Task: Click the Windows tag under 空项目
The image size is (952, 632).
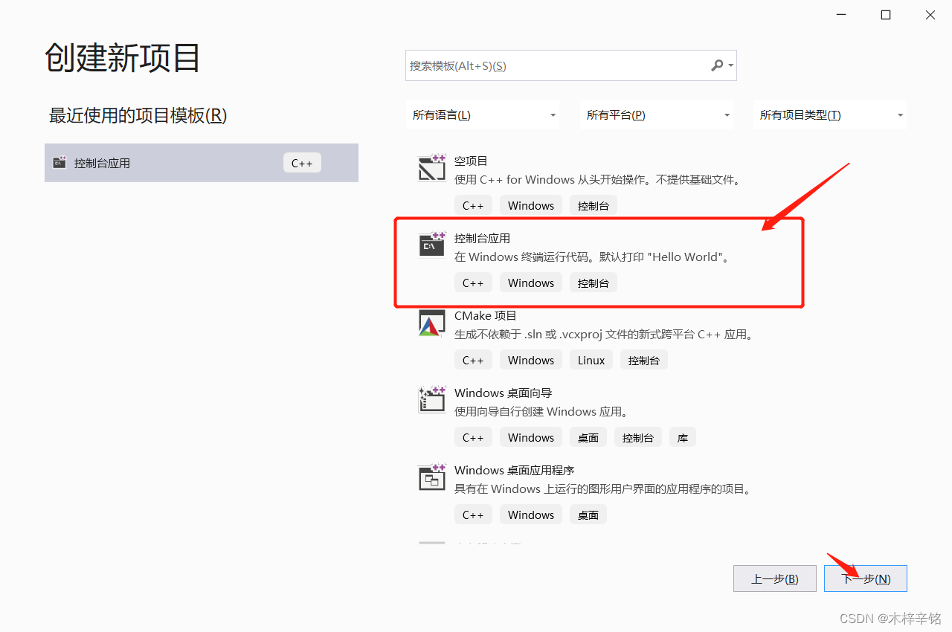Action: click(531, 205)
